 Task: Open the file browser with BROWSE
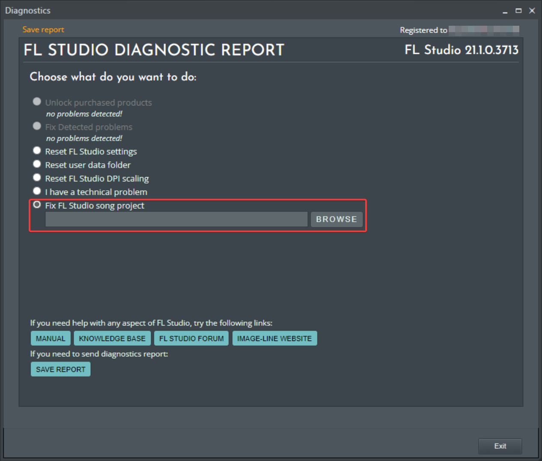(x=337, y=219)
